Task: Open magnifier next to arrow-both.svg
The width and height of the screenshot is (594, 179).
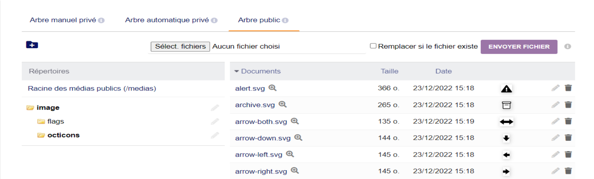Action: [x=295, y=121]
